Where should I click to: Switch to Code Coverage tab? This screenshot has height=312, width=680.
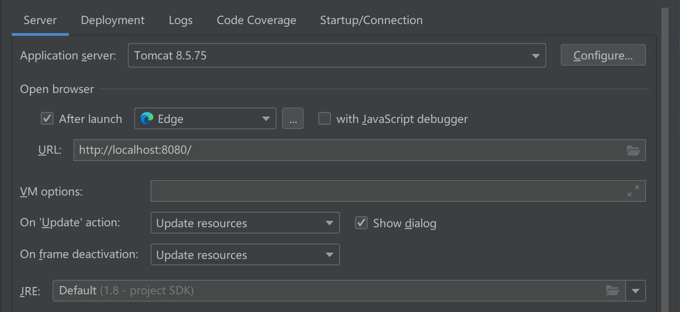(x=256, y=20)
